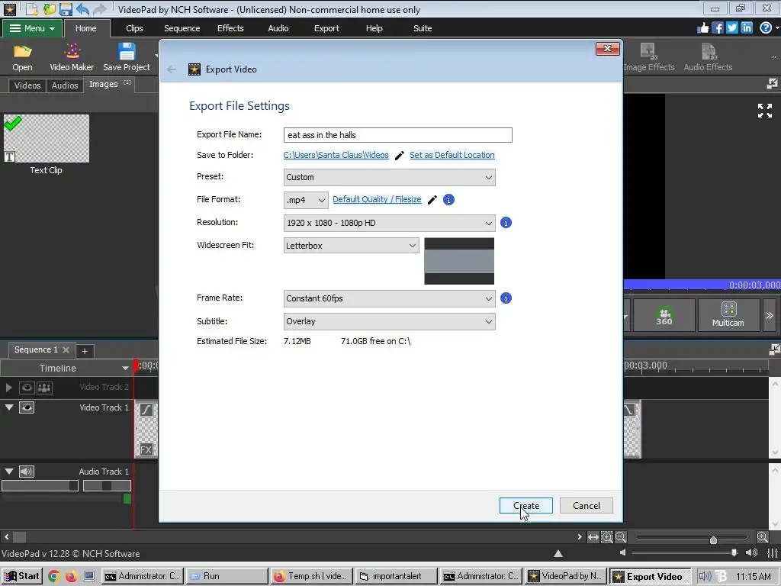Switch to the Clips ribbon tab
The height and width of the screenshot is (586, 781).
tap(134, 28)
